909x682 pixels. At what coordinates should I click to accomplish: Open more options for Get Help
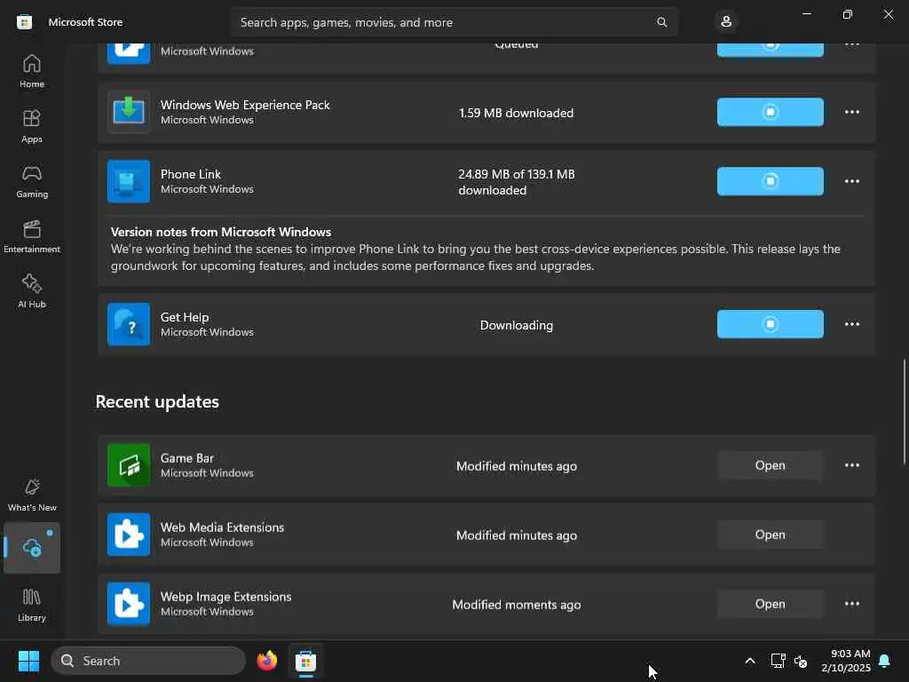[851, 324]
